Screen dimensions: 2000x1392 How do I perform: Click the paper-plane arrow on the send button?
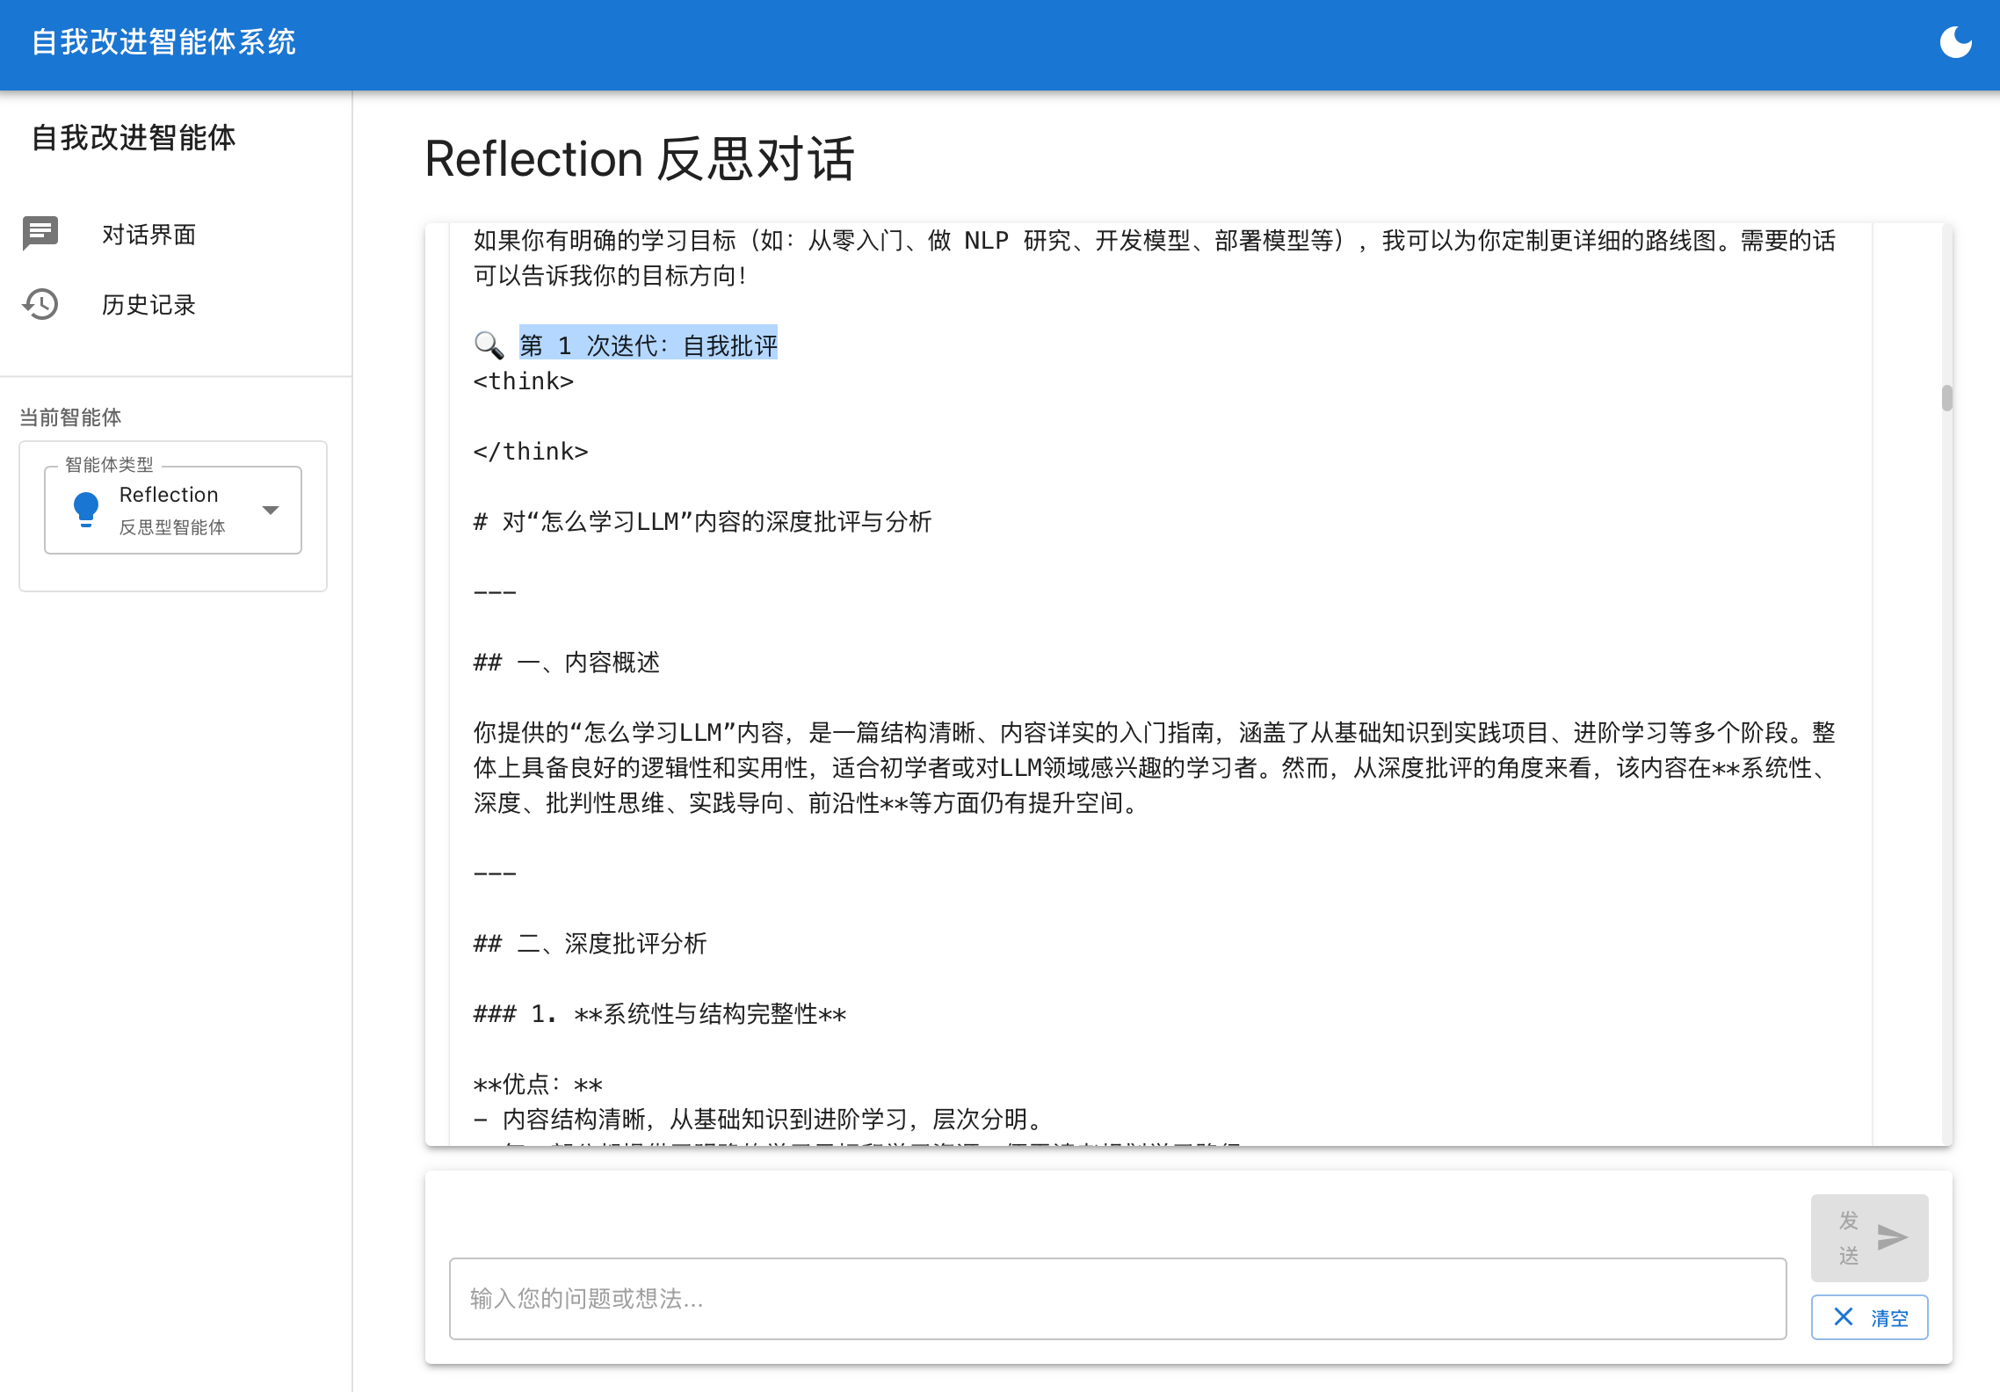click(1894, 1237)
